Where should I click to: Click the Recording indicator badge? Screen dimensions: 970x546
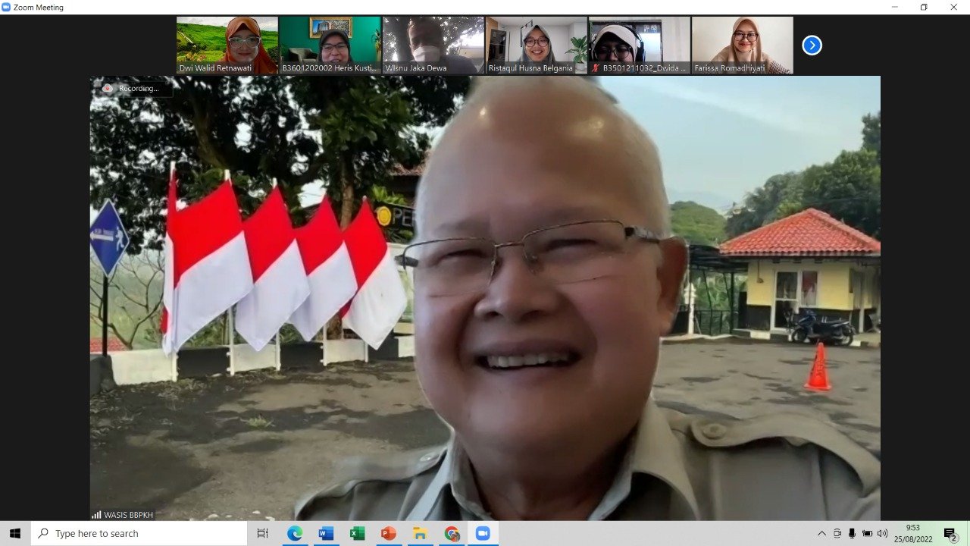pos(133,89)
